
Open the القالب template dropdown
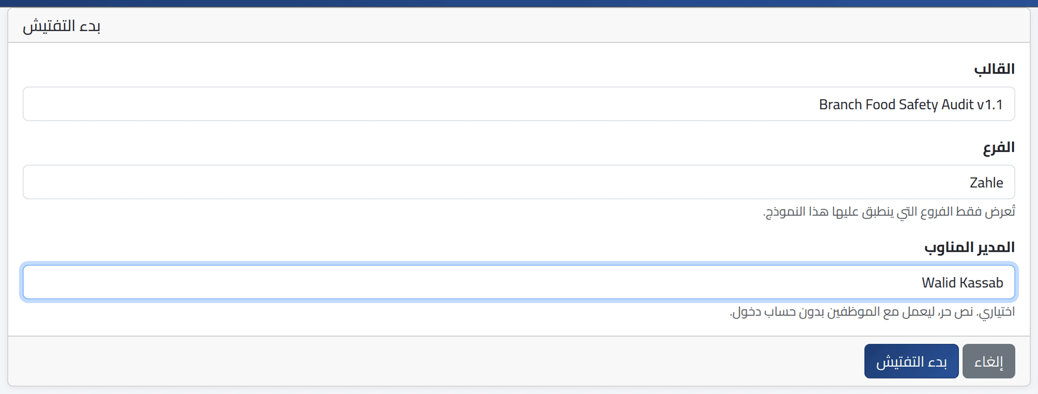(x=519, y=104)
